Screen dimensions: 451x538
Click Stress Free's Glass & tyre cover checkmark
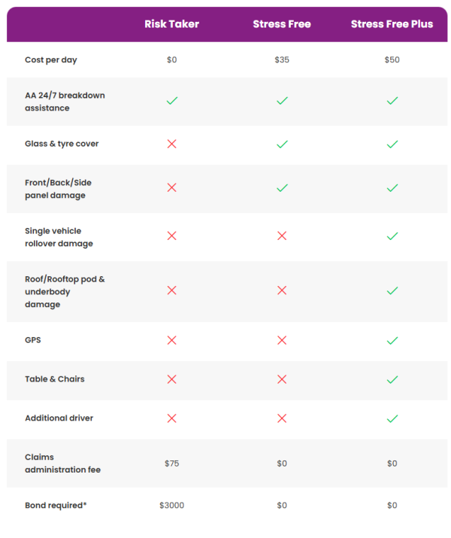click(x=282, y=144)
